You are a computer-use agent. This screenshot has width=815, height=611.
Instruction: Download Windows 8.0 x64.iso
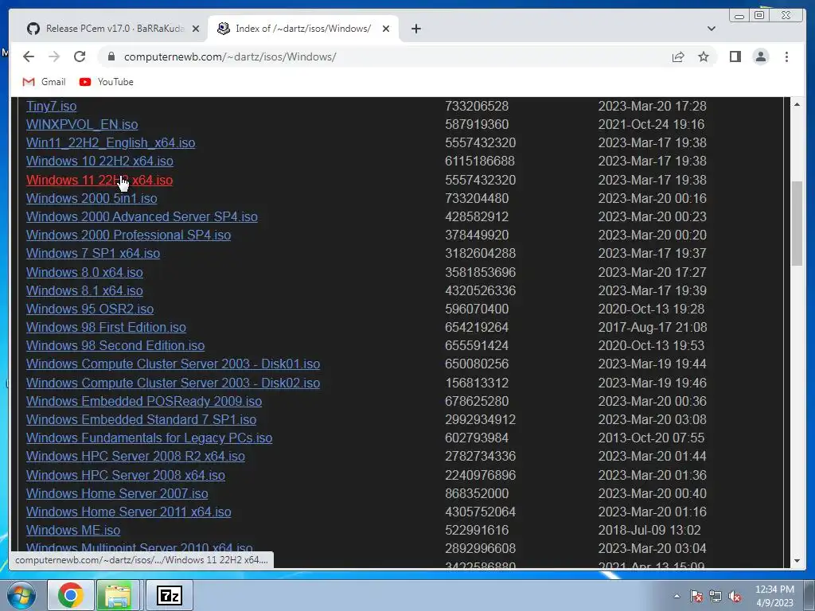pos(84,272)
